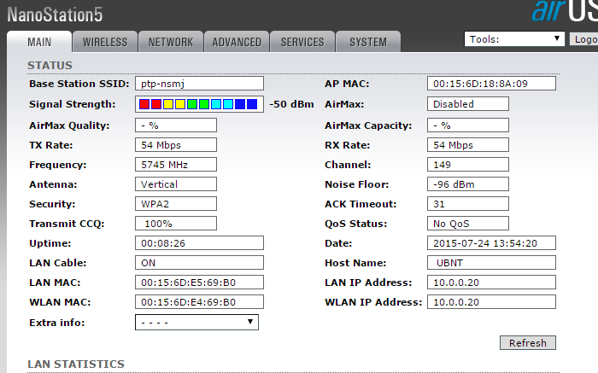Viewport: 598px width, 373px height.
Task: Click the Logout button
Action: coord(583,39)
